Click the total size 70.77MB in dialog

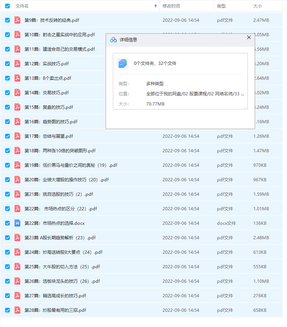pyautogui.click(x=155, y=104)
